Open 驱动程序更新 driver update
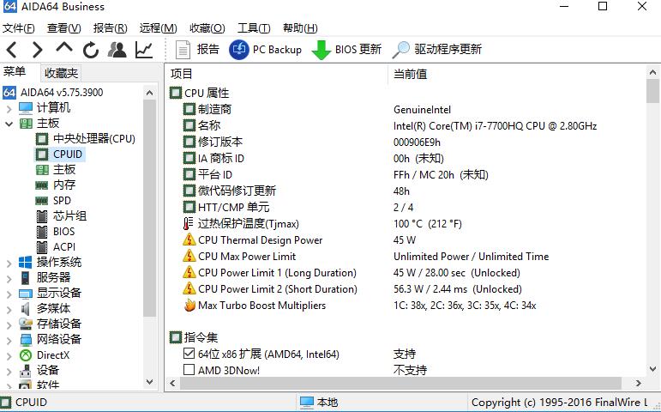The width and height of the screenshot is (661, 412). tap(436, 50)
